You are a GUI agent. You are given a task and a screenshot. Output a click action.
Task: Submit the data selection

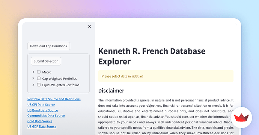[46, 61]
